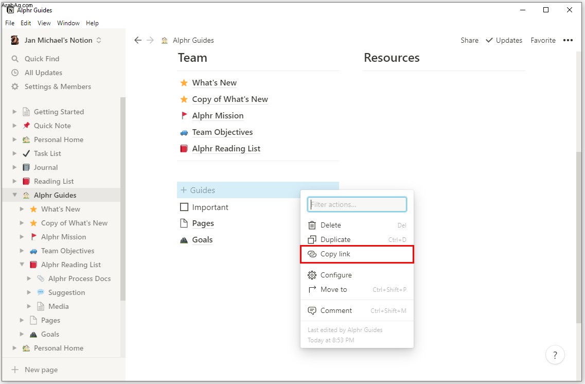The image size is (585, 384).
Task: Open the Updates panel
Action: (504, 40)
